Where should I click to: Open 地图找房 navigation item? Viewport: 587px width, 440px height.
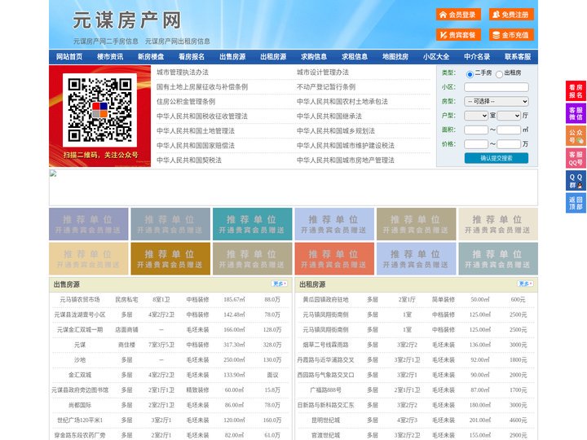click(x=395, y=57)
